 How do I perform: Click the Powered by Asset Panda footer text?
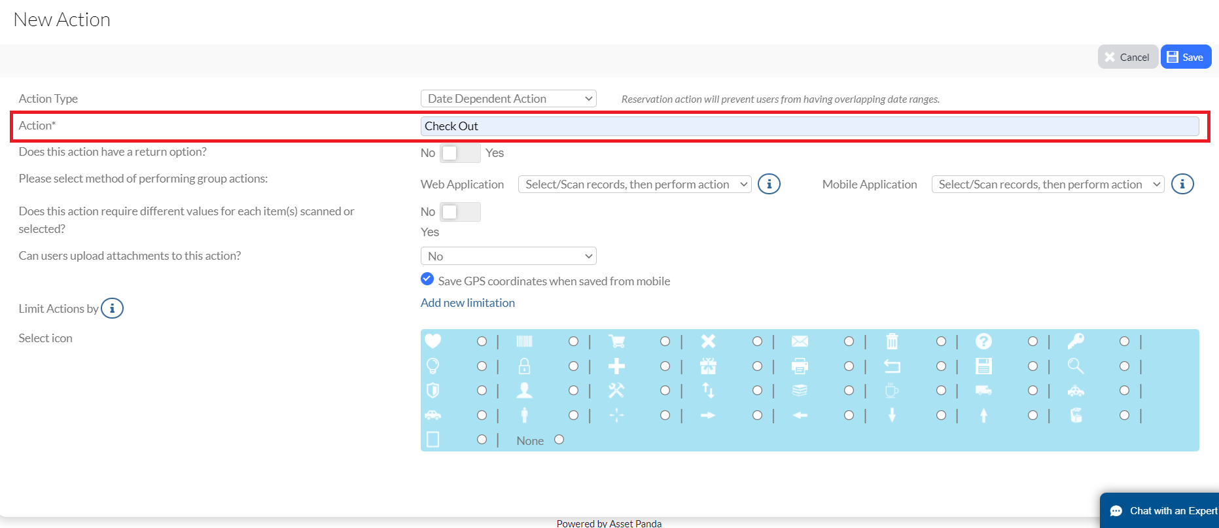tap(609, 523)
